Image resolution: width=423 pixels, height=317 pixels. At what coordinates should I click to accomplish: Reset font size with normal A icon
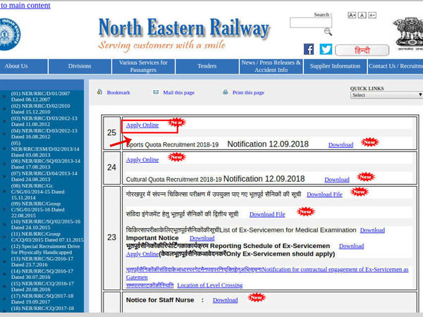[362, 15]
